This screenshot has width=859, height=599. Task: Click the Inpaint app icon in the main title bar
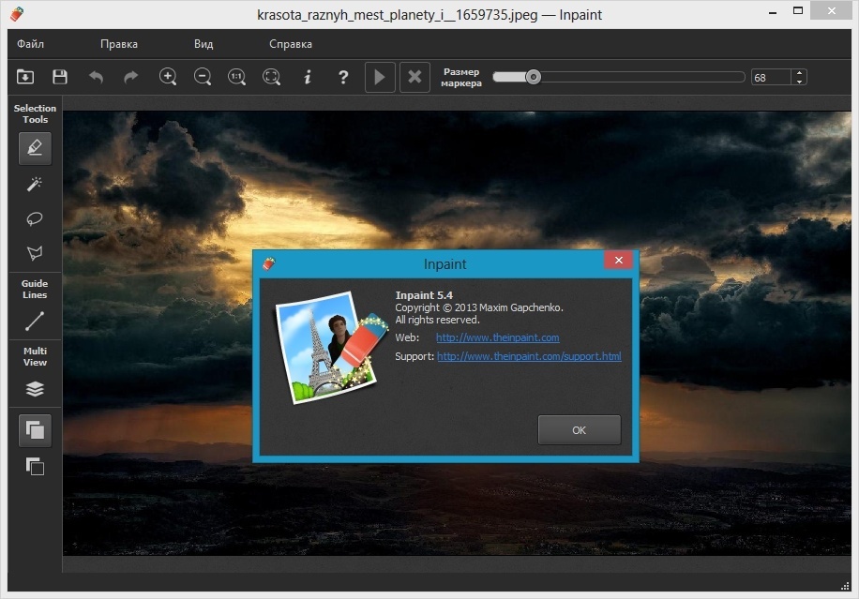click(17, 14)
